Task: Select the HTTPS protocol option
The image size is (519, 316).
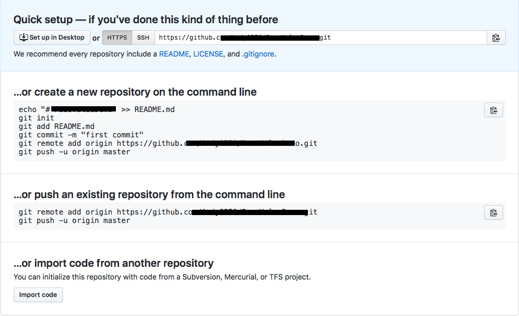Action: coord(117,38)
